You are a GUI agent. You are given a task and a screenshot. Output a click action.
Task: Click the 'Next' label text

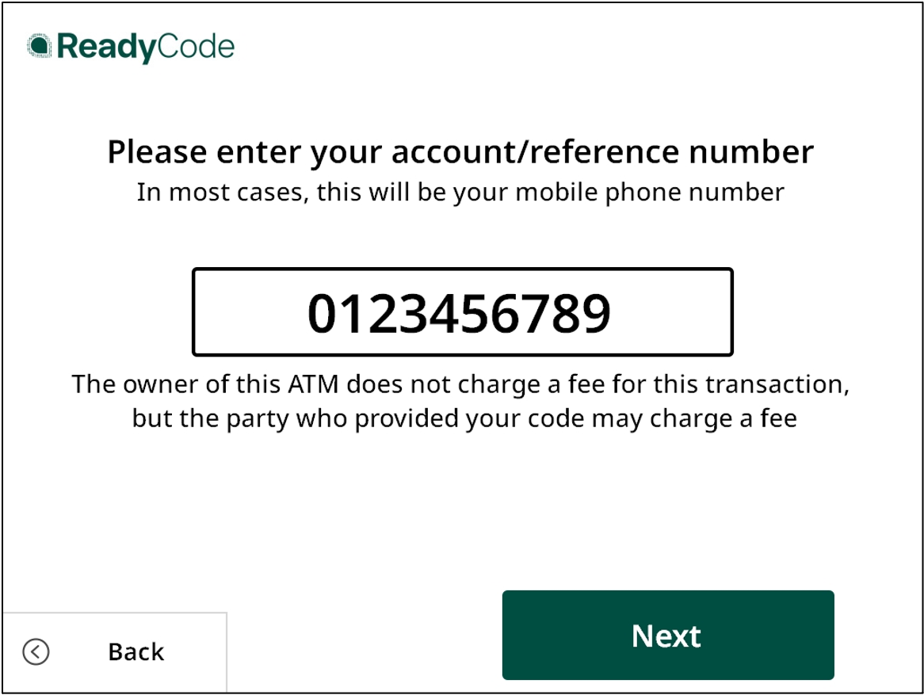tap(666, 636)
